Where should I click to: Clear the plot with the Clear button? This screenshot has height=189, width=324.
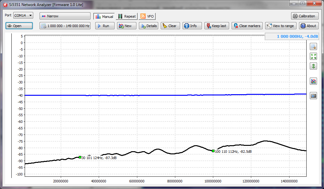click(x=170, y=26)
